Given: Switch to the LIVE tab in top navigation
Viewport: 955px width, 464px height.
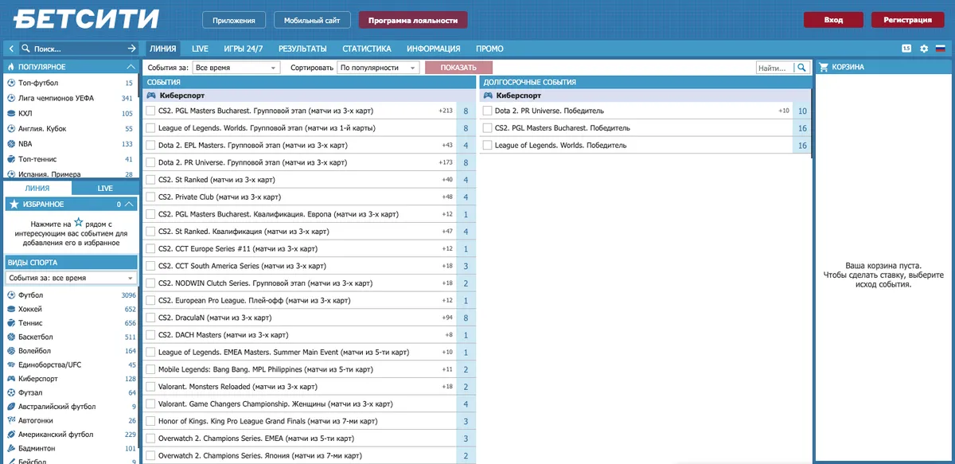Looking at the screenshot, I should [200, 49].
